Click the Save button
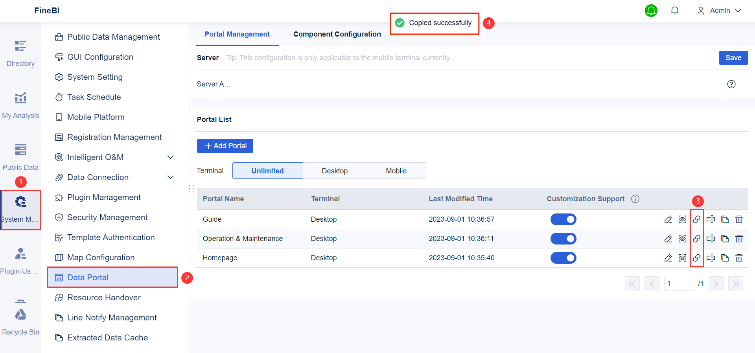This screenshot has width=755, height=353. (733, 58)
